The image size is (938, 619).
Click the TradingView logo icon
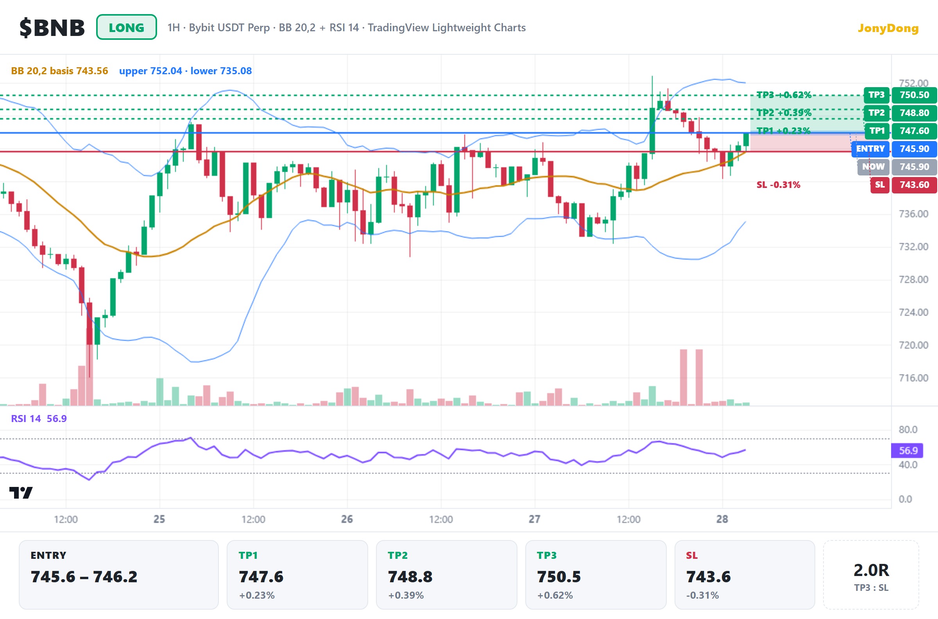21,493
